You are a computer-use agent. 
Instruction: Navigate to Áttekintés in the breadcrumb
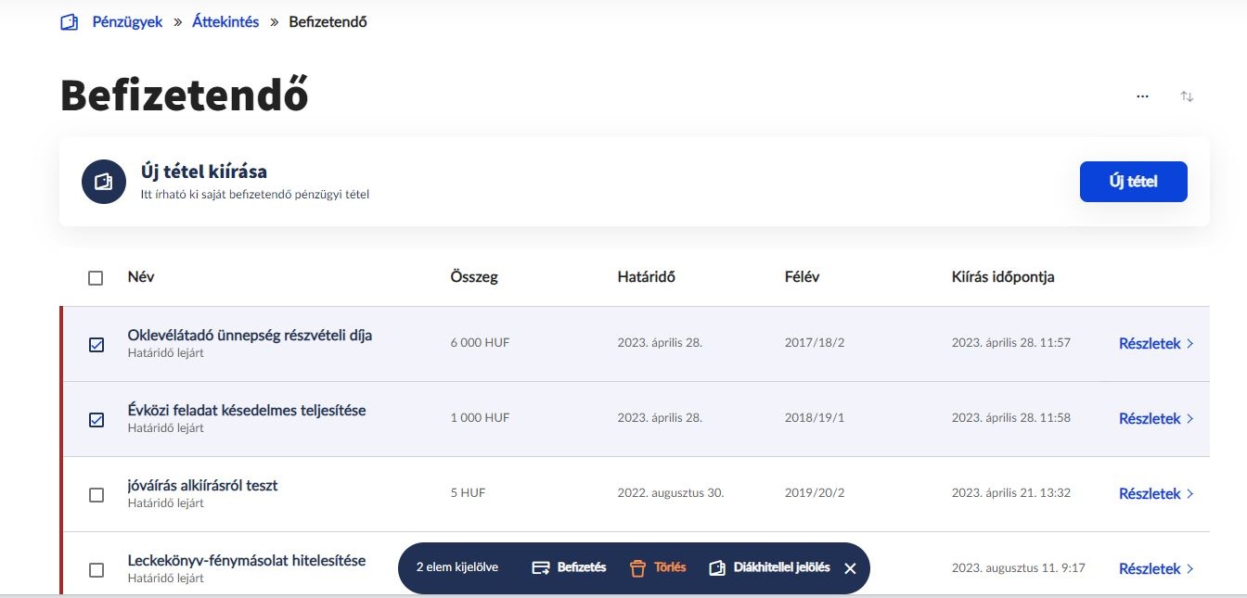pos(225,22)
